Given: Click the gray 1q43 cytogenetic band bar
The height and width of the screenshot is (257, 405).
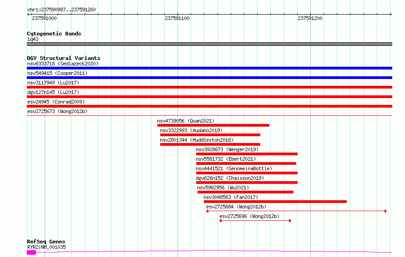Looking at the screenshot, I should pyautogui.click(x=209, y=44).
